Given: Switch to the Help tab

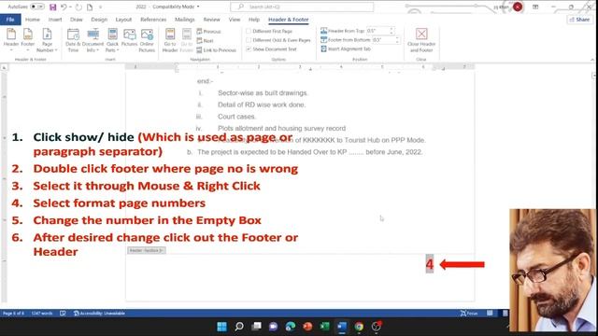Looking at the screenshot, I should (x=254, y=20).
